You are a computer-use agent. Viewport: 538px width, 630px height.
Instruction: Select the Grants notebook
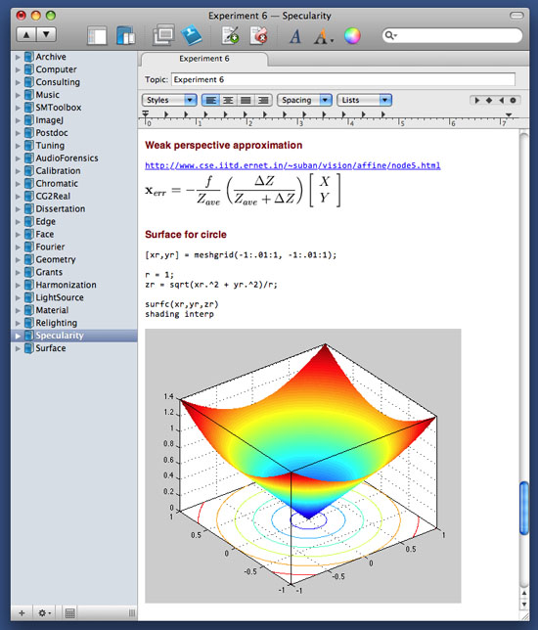pos(49,272)
